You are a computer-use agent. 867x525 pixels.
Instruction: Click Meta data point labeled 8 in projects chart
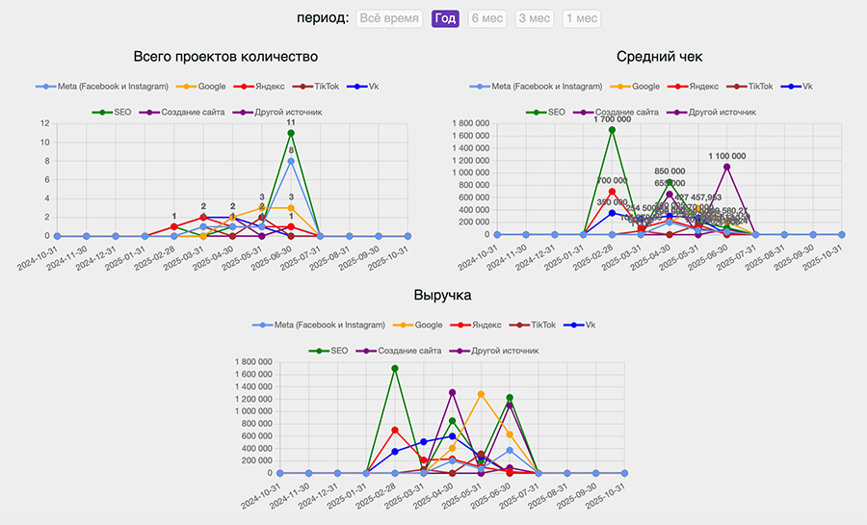coord(290,161)
